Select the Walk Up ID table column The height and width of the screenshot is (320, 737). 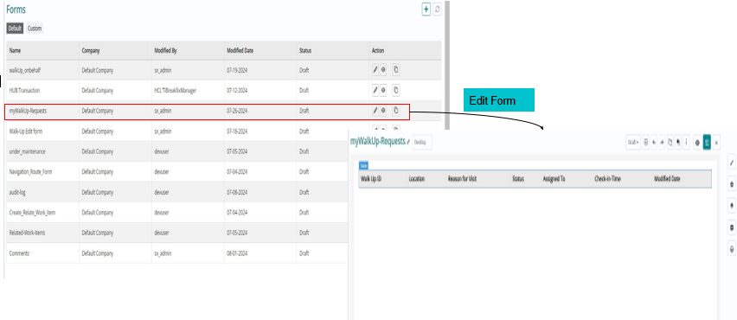371,179
